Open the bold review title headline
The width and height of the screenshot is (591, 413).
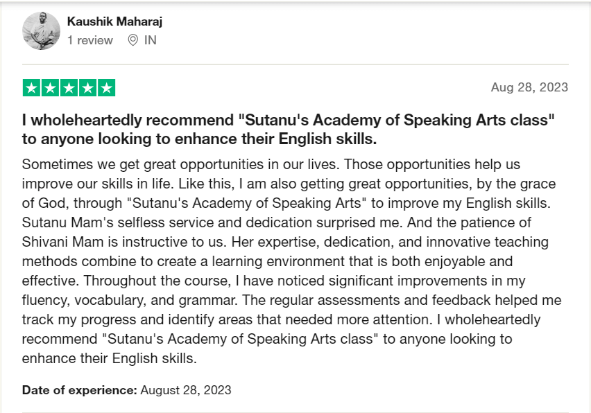tap(289, 129)
